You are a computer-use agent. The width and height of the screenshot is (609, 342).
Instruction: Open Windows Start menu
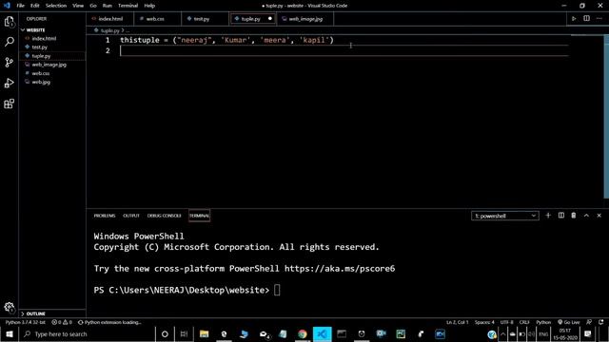(10, 333)
